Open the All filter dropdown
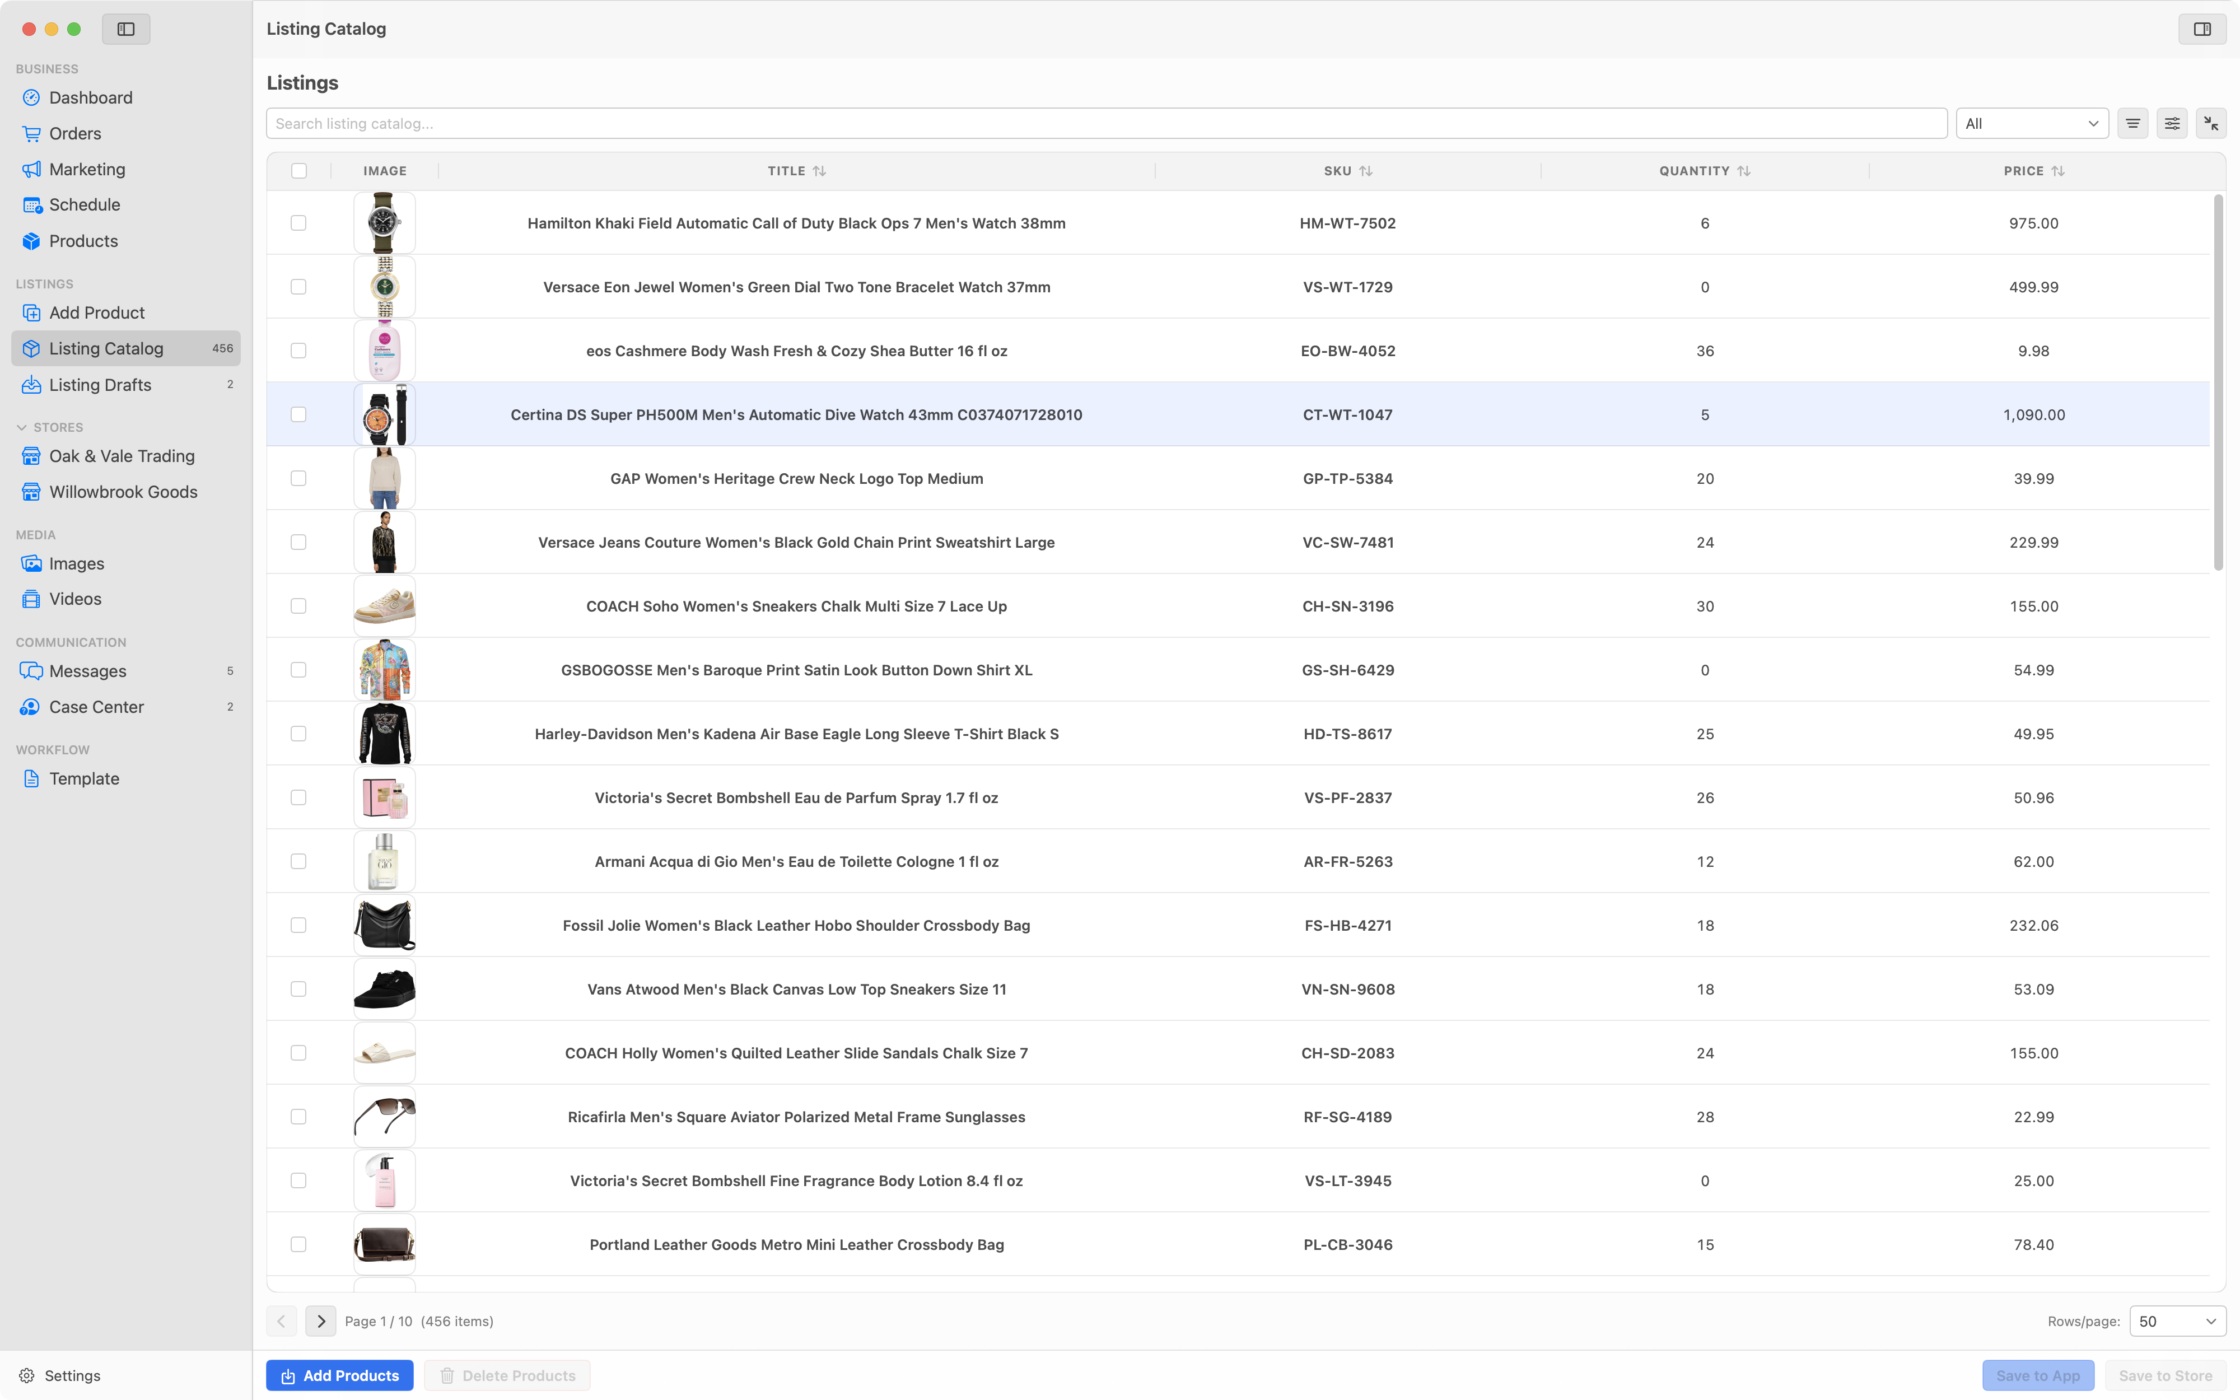Viewport: 2240px width, 1400px height. (2032, 123)
